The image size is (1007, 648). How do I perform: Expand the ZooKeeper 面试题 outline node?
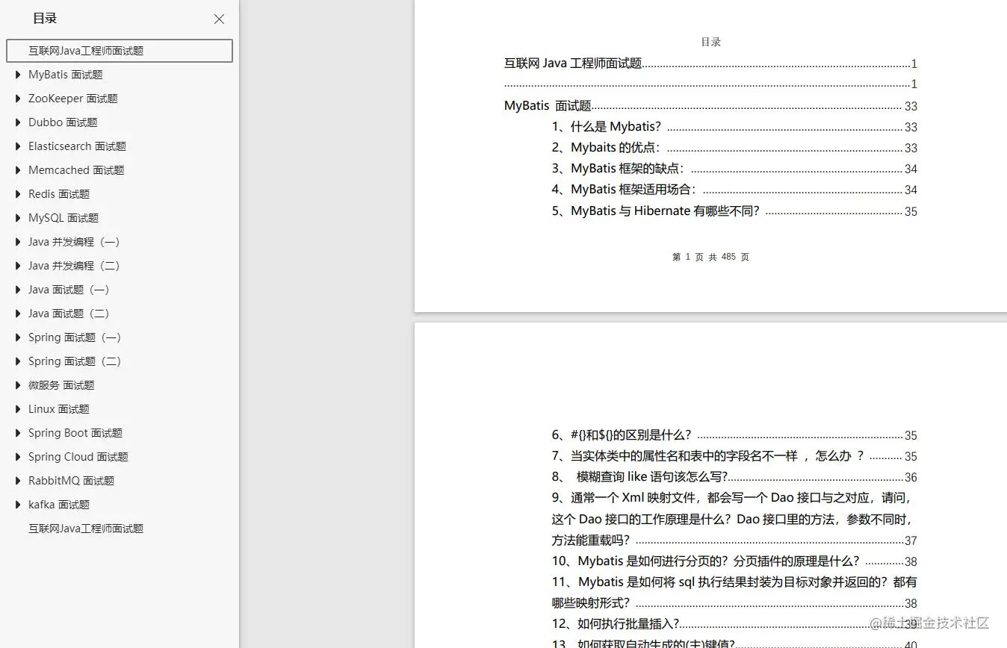coord(18,99)
